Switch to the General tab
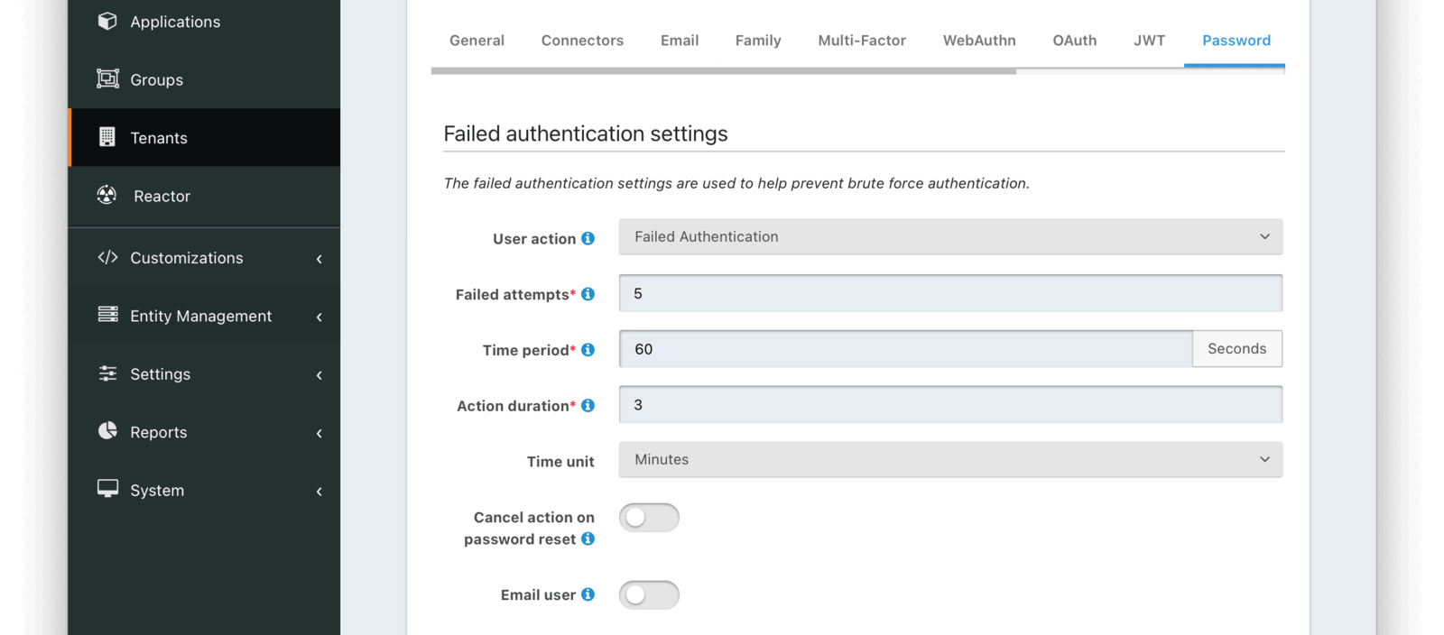 (477, 41)
